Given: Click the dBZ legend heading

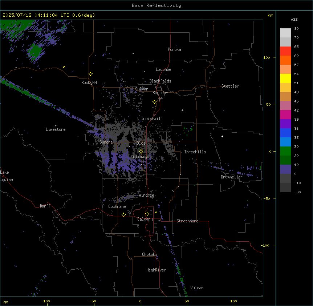Looking at the screenshot, I should (294, 20).
